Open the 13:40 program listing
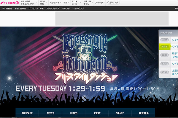 click(165, 71)
